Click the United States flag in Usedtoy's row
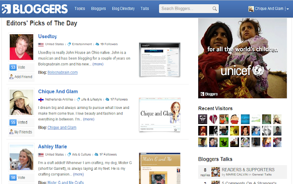This screenshot has height=184, width=293. point(41,44)
